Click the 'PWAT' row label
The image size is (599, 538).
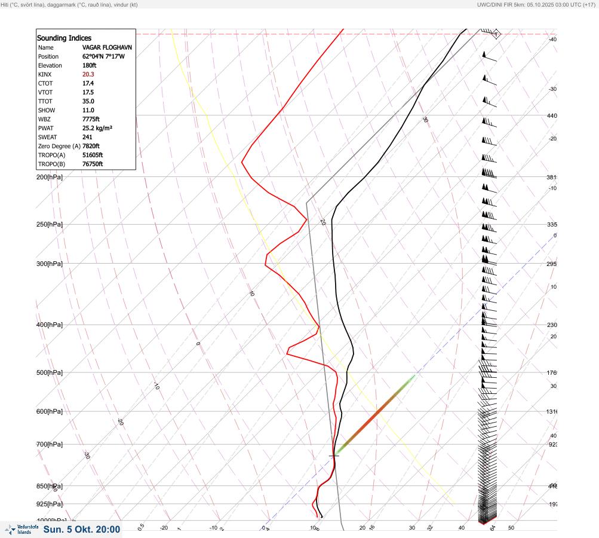click(x=45, y=128)
